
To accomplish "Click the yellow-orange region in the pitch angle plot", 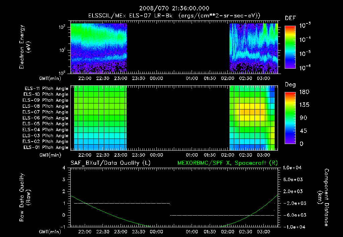I will 252,112.
